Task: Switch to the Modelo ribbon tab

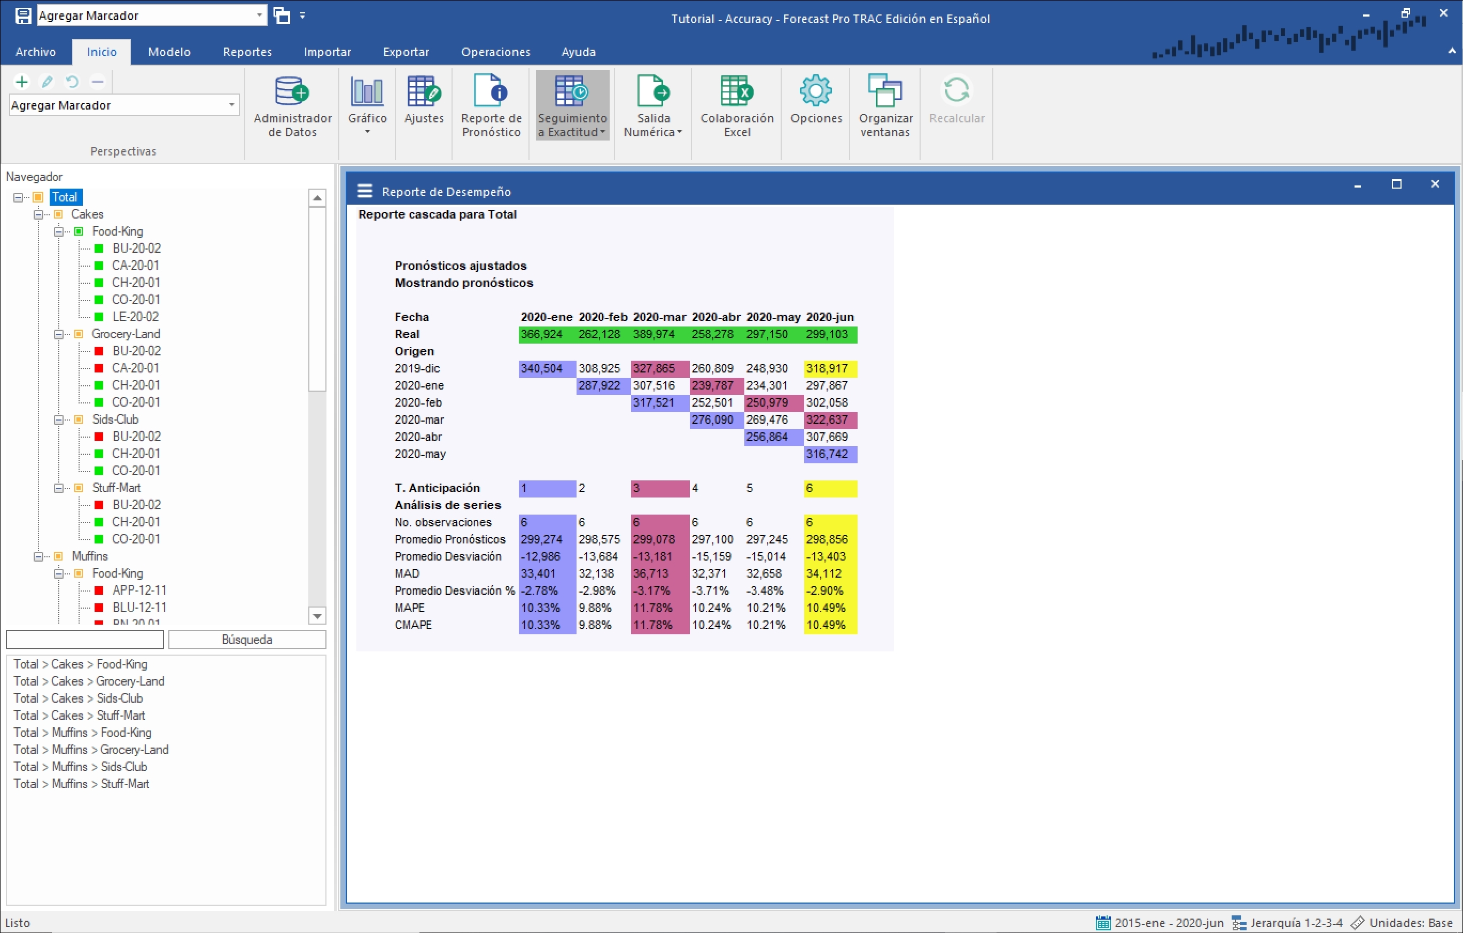Action: [169, 52]
